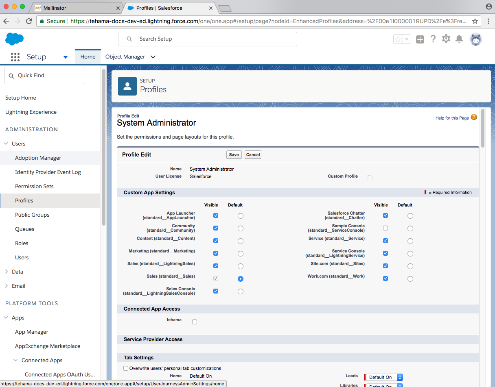Click the orange help icon beside Help for this Page
Viewport: 495px width, 387px height.
point(474,117)
